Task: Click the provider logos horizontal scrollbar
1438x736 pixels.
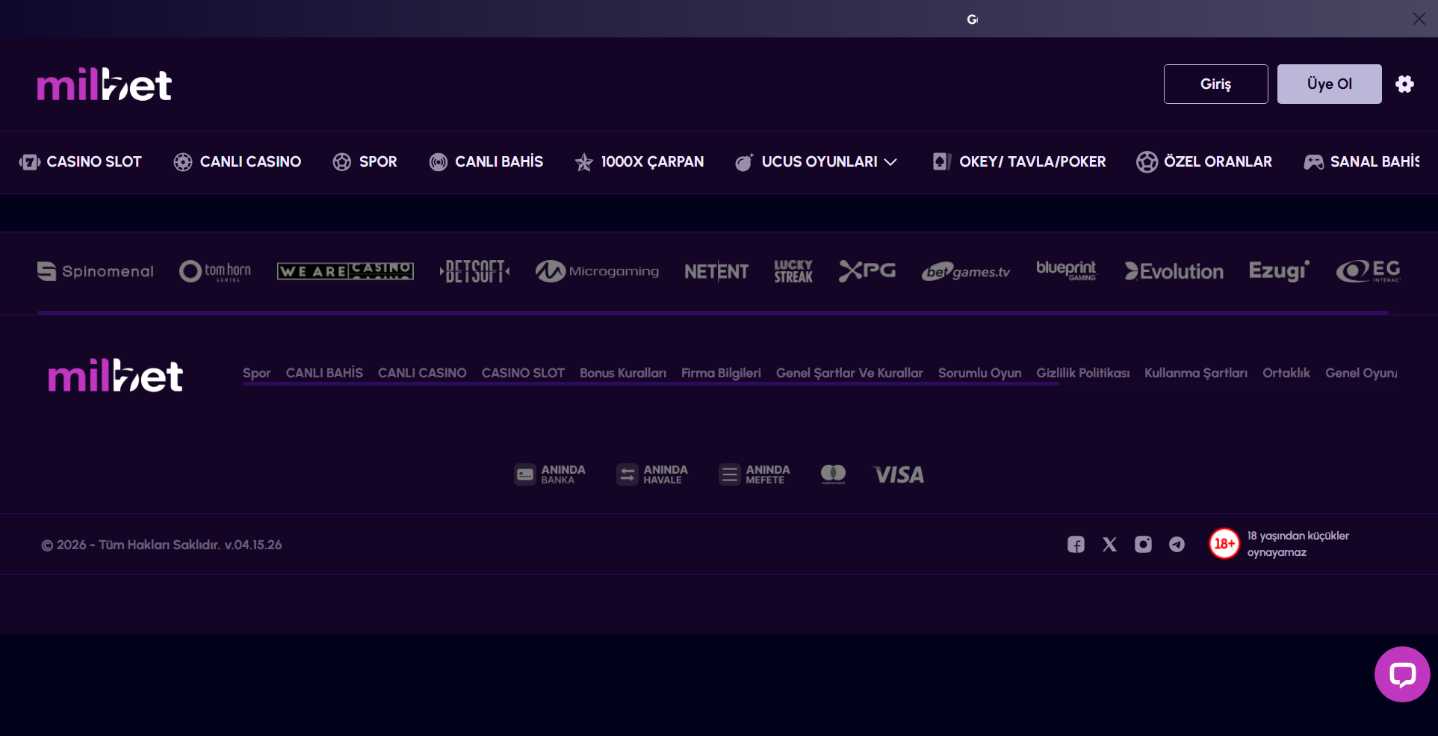Action: [x=713, y=312]
